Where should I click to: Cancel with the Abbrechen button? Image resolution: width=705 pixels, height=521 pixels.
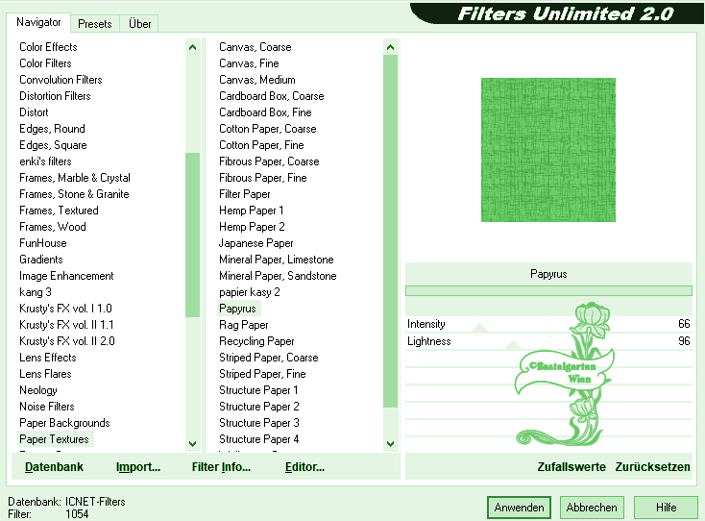point(592,508)
